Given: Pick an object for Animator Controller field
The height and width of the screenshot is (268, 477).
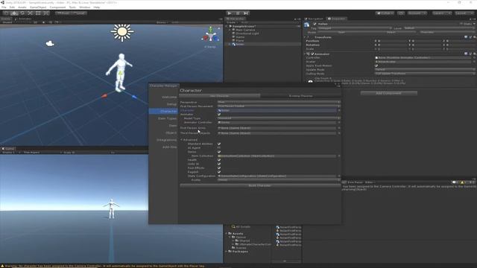Looking at the screenshot, I should tap(339, 122).
